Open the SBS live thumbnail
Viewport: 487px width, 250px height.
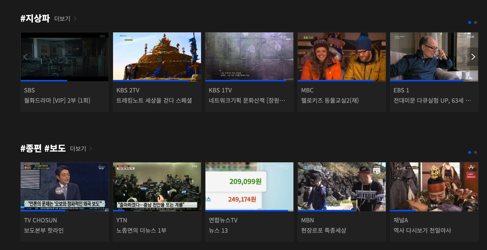[65, 57]
